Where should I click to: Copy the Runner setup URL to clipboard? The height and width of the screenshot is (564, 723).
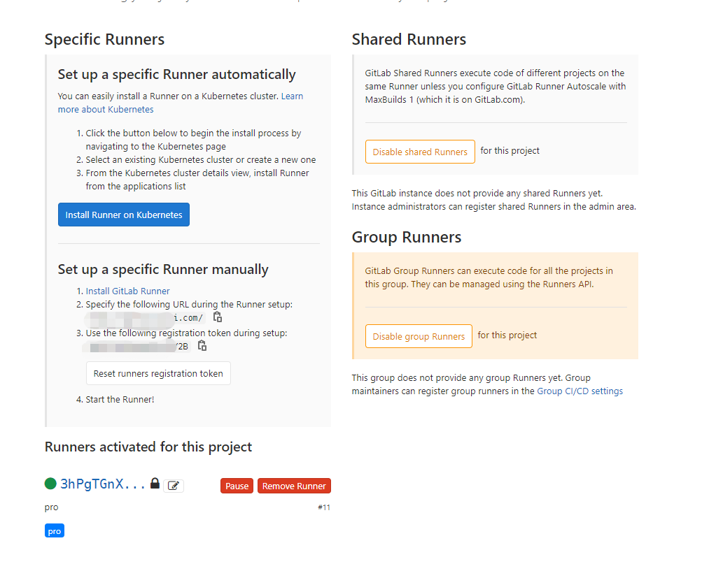218,317
